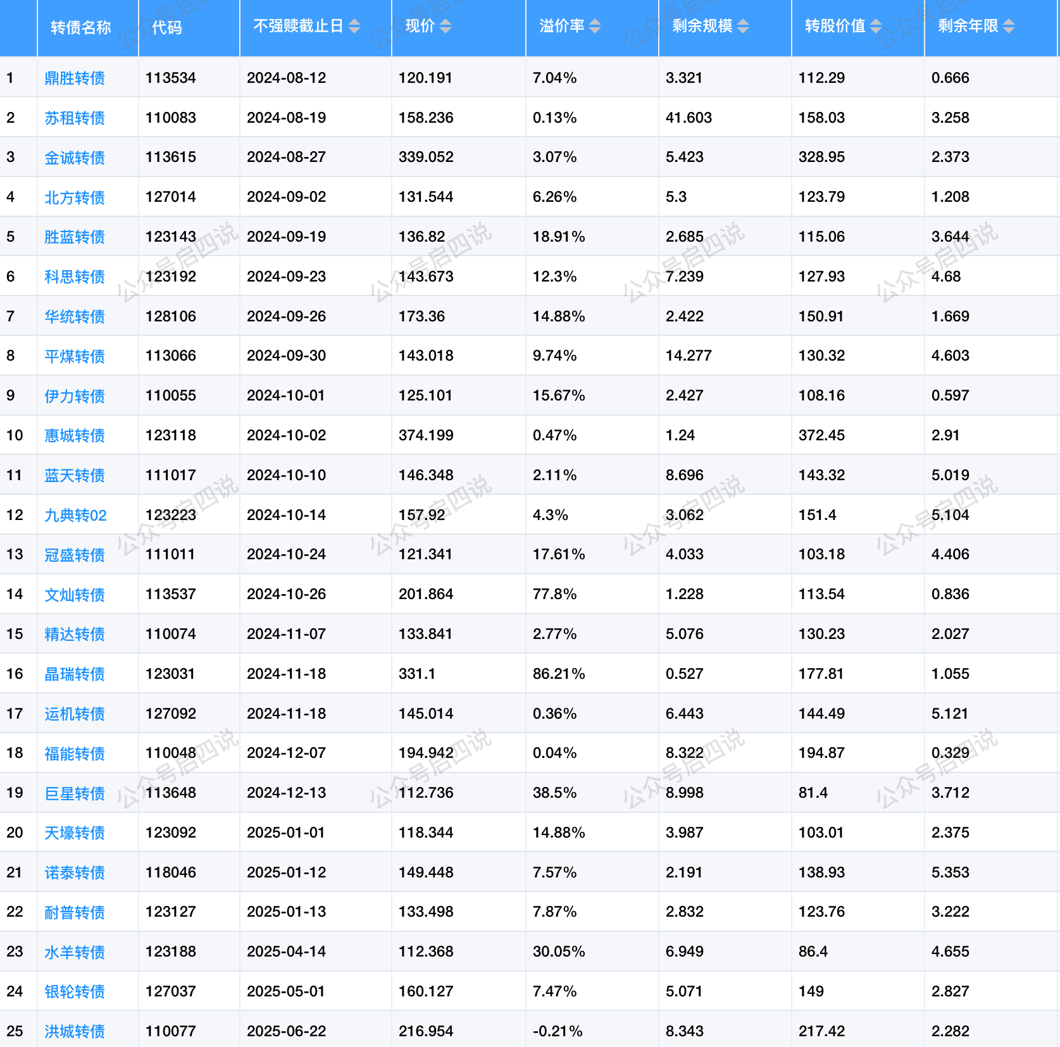1060x1047 pixels.
Task: Click the 平煤转债 link
Action: (75, 356)
